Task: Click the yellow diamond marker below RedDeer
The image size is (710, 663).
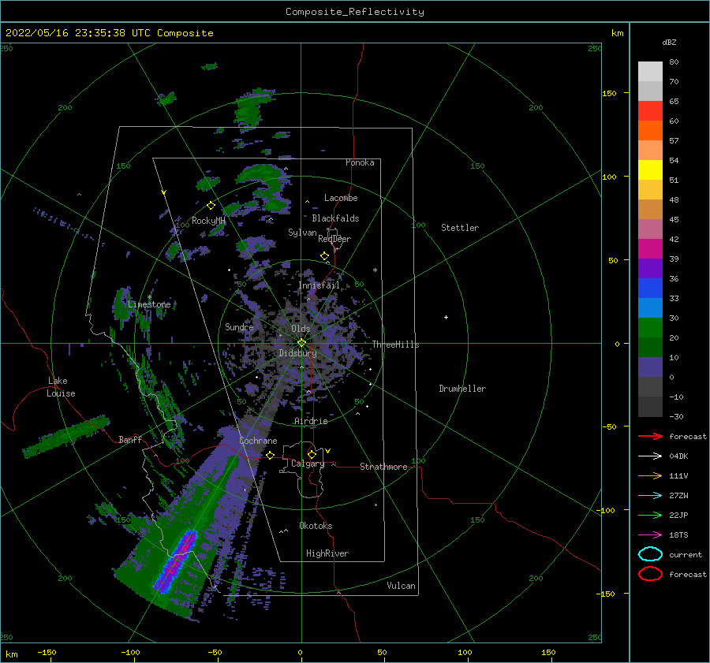Action: coord(324,256)
